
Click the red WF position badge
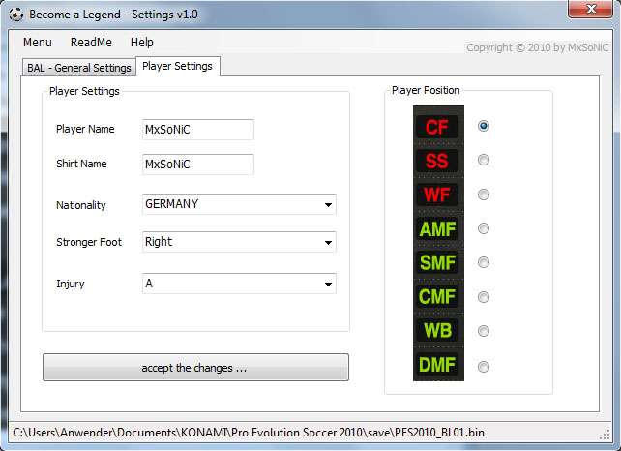[x=437, y=195]
